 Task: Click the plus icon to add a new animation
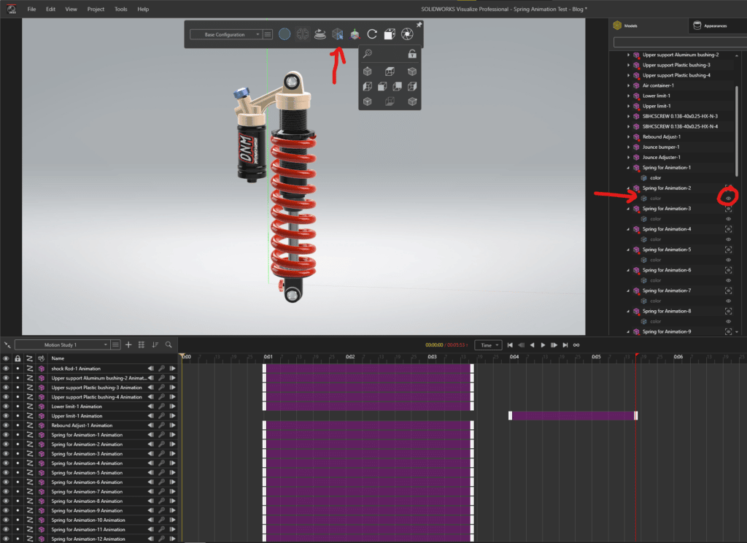point(128,343)
